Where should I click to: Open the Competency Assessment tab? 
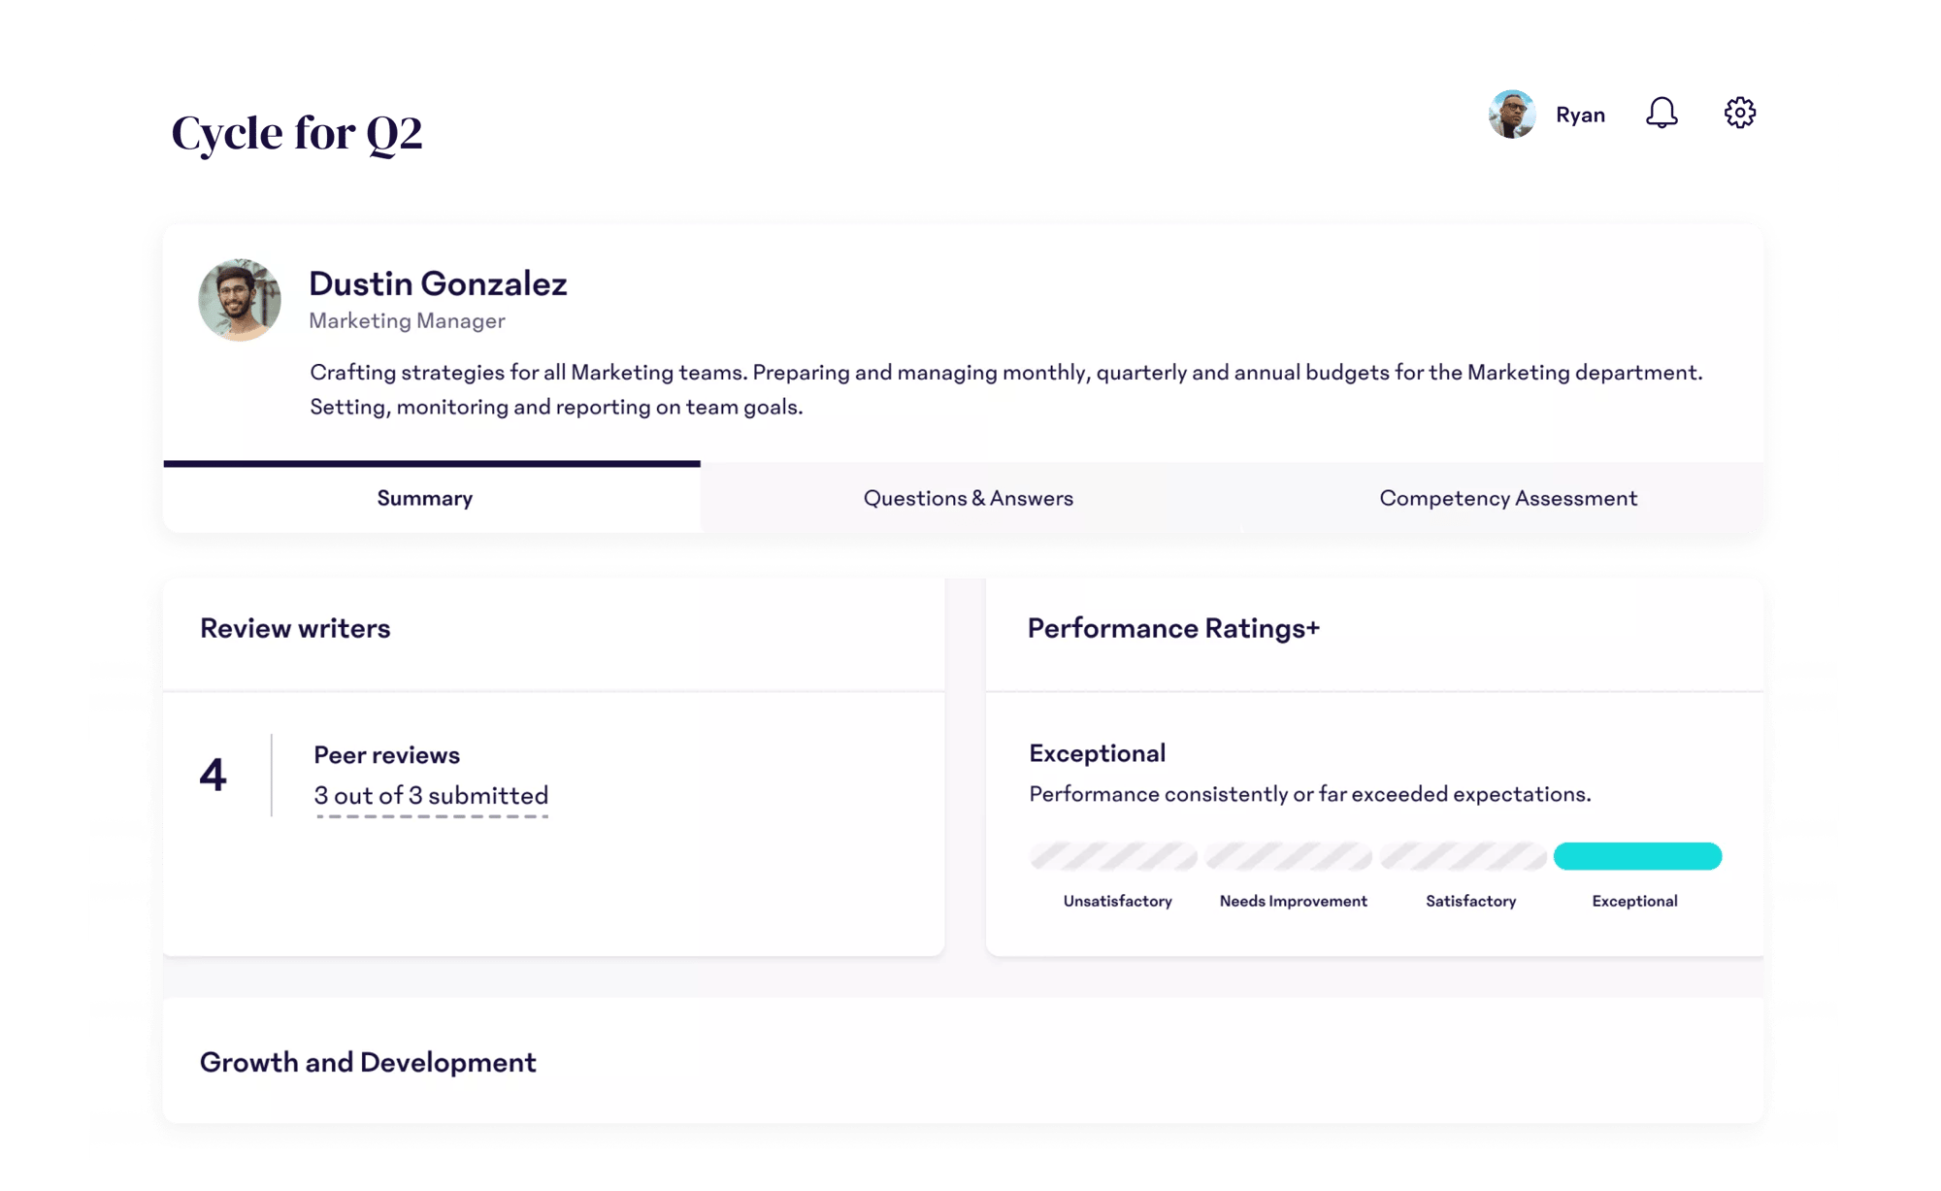click(1506, 498)
